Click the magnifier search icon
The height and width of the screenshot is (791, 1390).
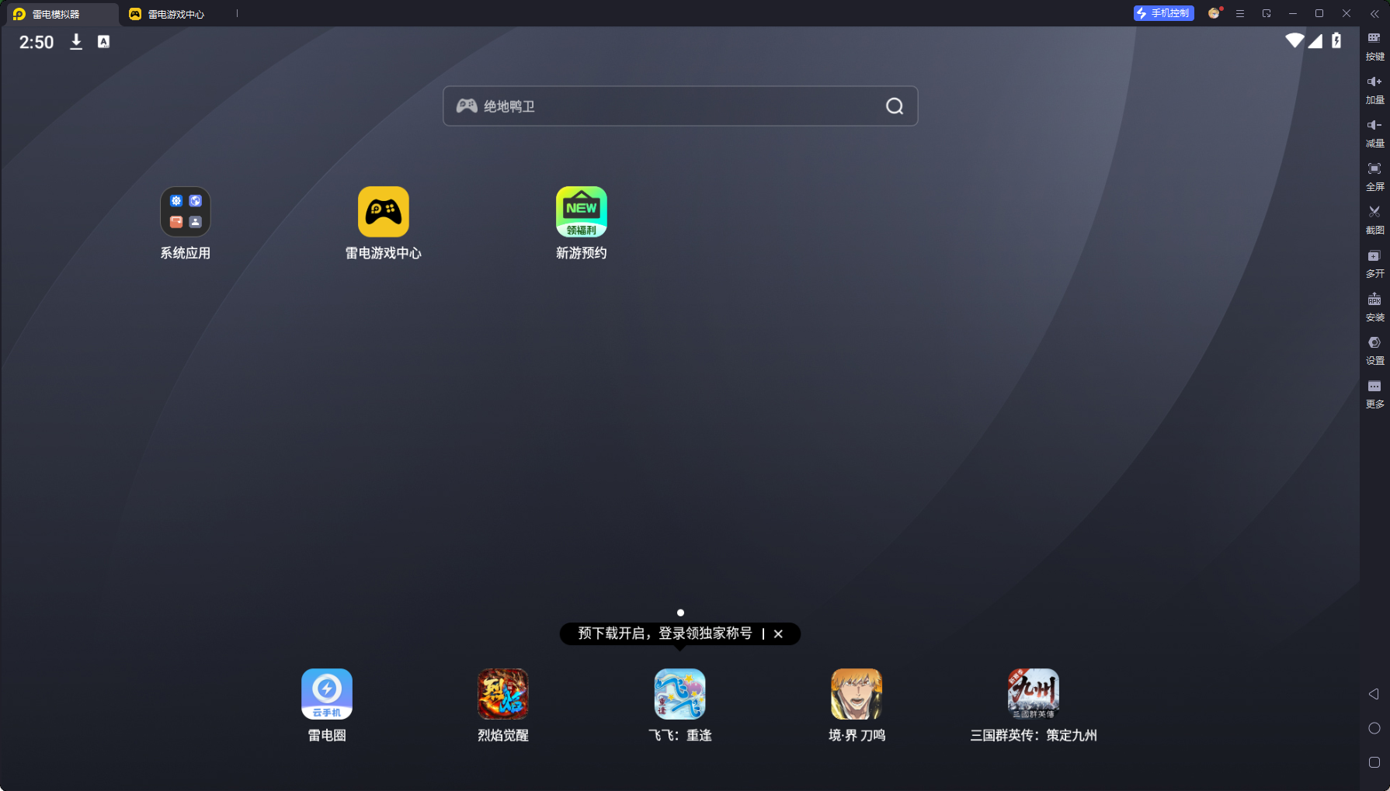click(895, 106)
